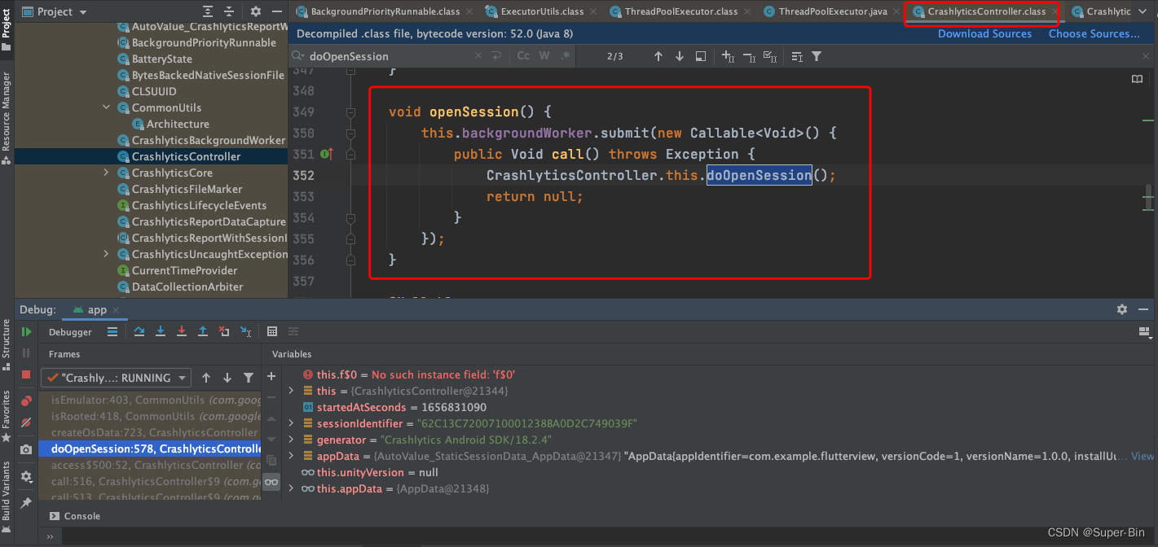Drop the current frame
The image size is (1158, 547).
pos(224,331)
